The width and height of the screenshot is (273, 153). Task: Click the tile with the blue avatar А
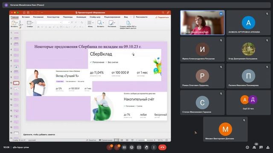click(248, 23)
